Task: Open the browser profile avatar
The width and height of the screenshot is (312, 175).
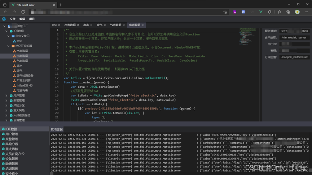Action: click(x=297, y=12)
